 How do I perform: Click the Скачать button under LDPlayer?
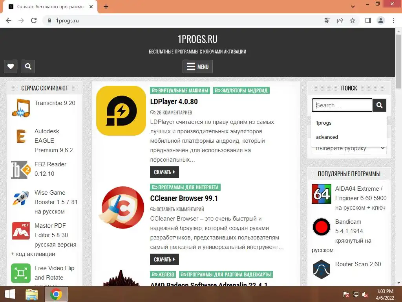click(x=164, y=172)
